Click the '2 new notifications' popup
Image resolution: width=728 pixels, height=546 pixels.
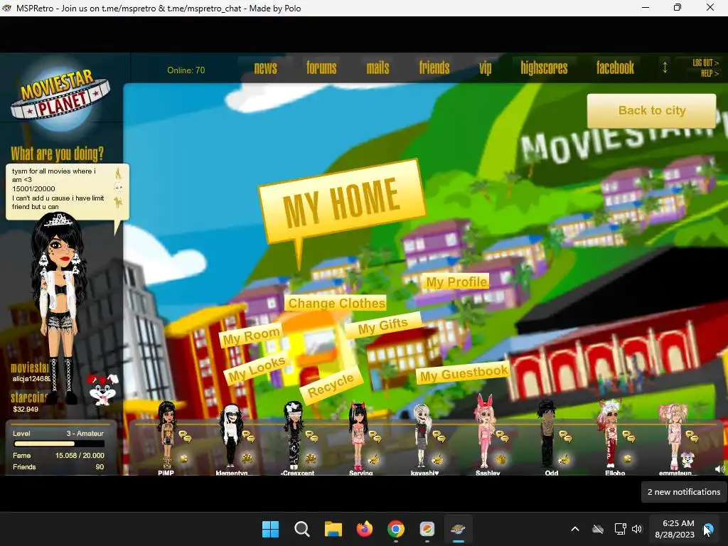pyautogui.click(x=684, y=492)
